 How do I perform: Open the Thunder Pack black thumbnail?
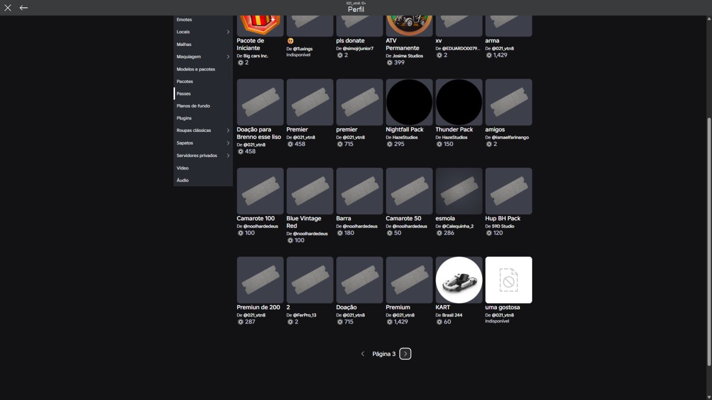pyautogui.click(x=459, y=102)
